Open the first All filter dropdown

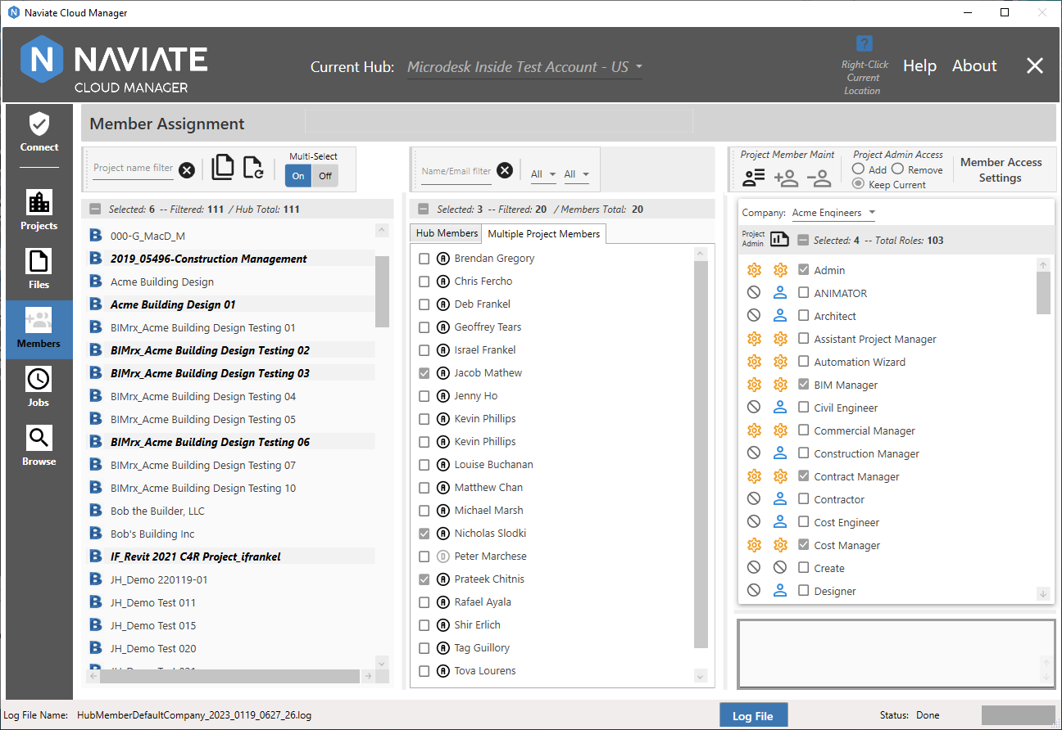(542, 174)
